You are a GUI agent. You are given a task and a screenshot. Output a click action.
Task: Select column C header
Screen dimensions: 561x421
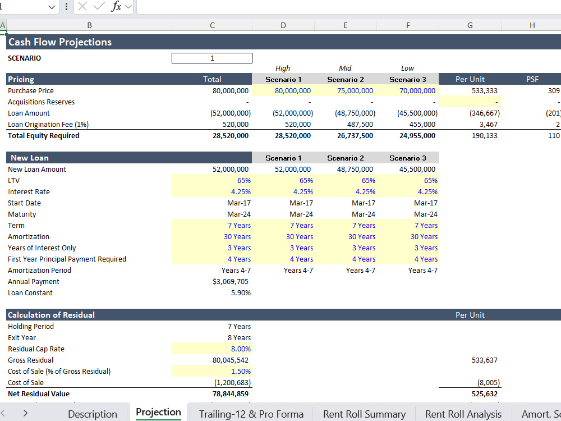pos(212,25)
